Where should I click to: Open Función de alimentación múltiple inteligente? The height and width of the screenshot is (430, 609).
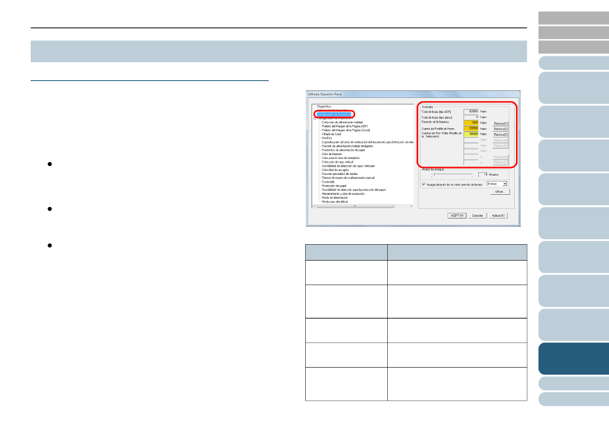(347, 146)
